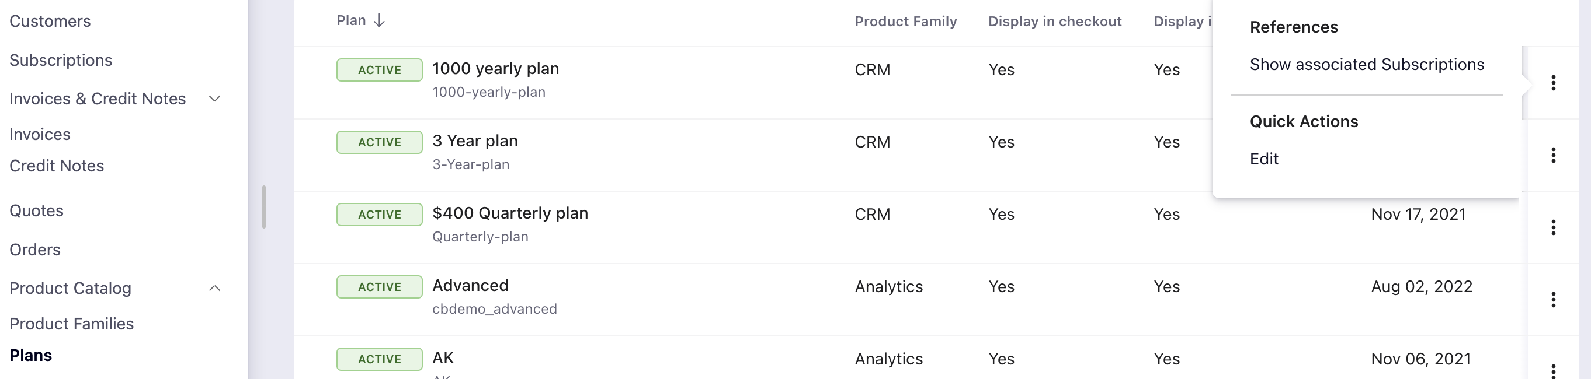The height and width of the screenshot is (379, 1591).
Task: Open Subscriptions in sidebar
Action: [x=61, y=61]
